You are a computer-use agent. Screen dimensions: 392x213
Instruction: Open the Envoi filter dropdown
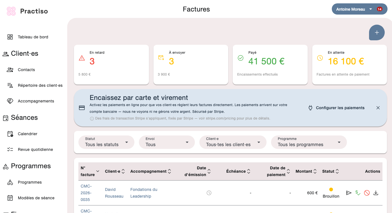point(167,142)
